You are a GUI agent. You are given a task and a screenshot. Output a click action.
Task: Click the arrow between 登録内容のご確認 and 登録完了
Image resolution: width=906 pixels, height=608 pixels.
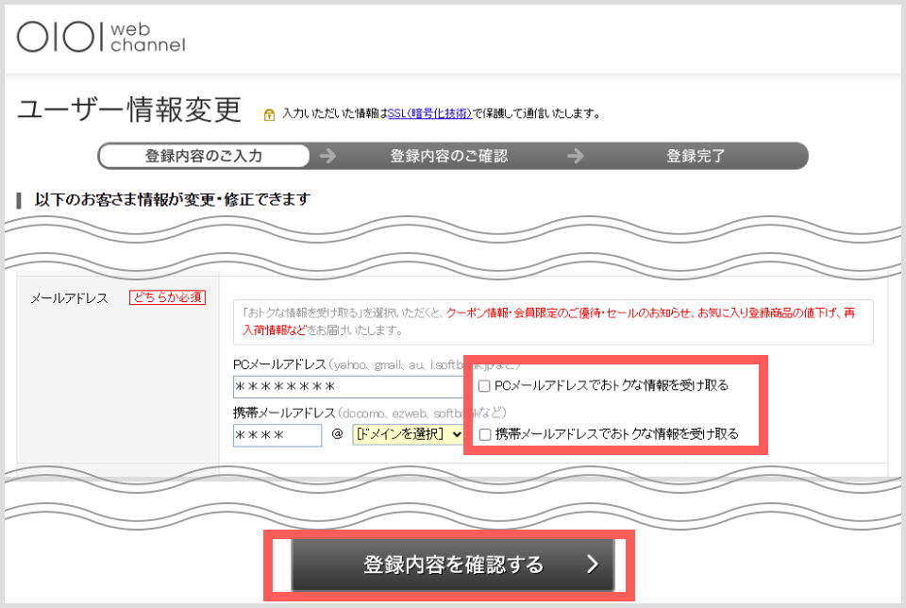tap(577, 155)
